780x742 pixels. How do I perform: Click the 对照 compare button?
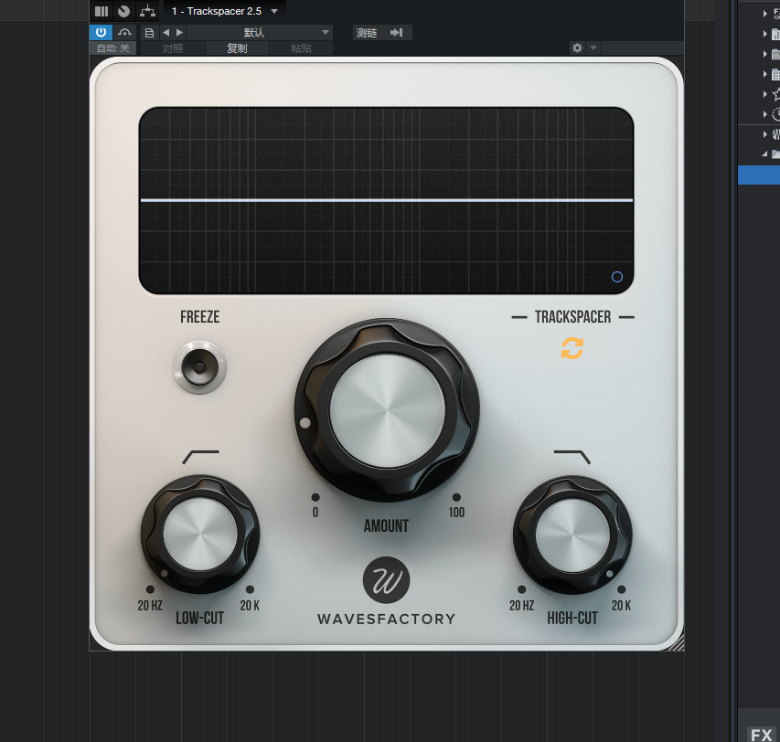[173, 48]
